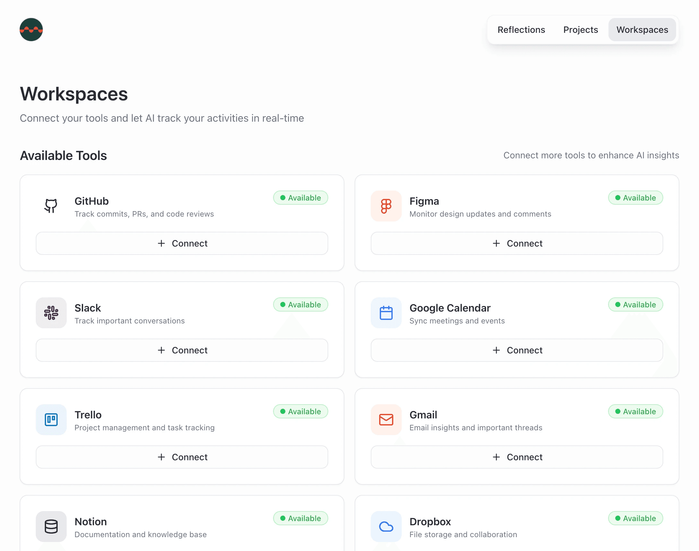699x551 pixels.
Task: Click GitHub's Available status badge
Action: [300, 198]
